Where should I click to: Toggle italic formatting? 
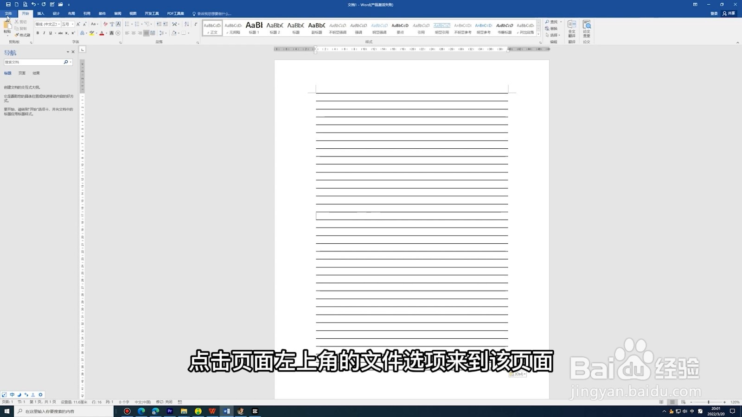click(x=44, y=33)
